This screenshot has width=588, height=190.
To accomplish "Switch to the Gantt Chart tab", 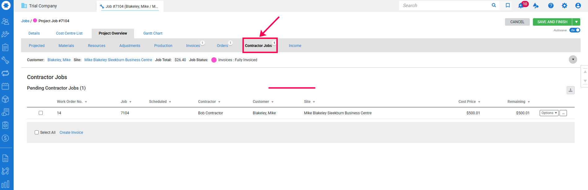I will [x=153, y=33].
